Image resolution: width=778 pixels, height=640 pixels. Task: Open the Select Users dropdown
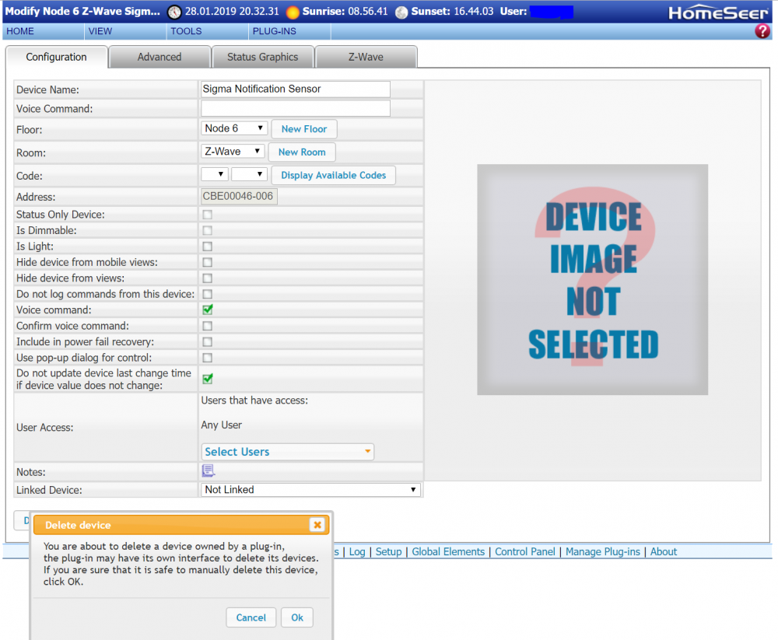287,452
